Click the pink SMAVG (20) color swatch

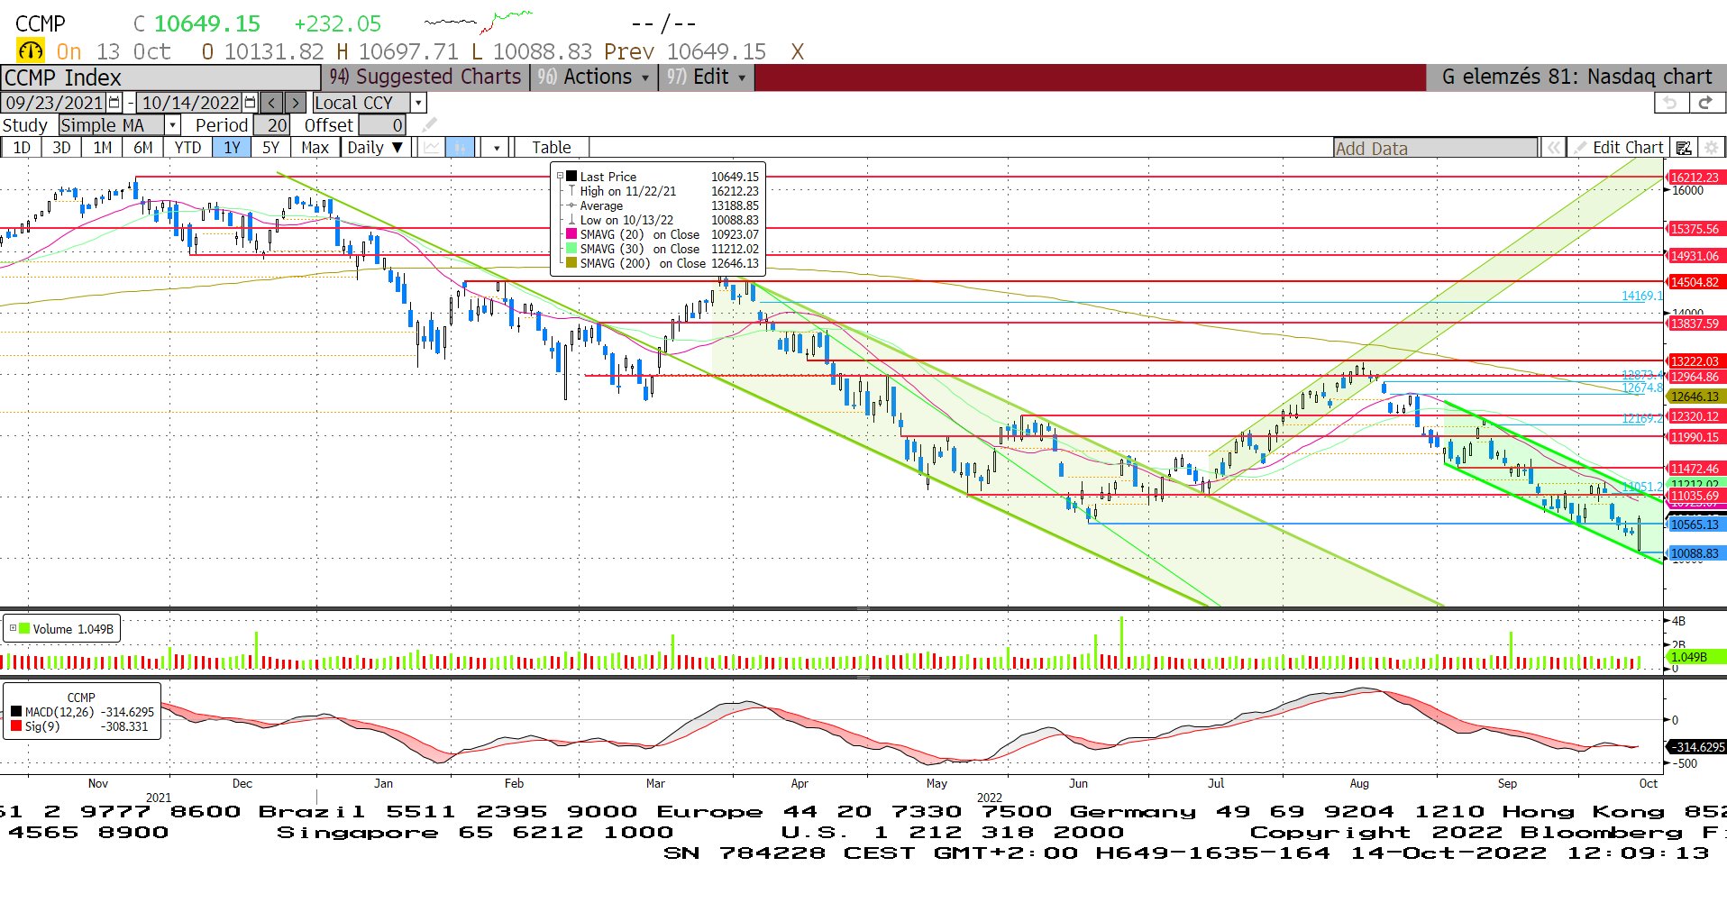tap(571, 234)
